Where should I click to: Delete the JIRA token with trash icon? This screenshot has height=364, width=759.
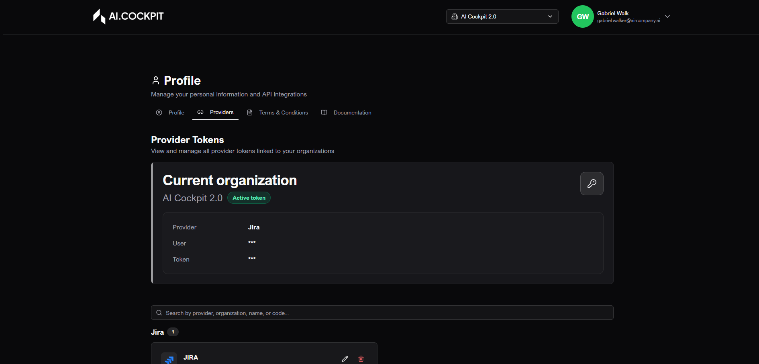[x=361, y=359]
